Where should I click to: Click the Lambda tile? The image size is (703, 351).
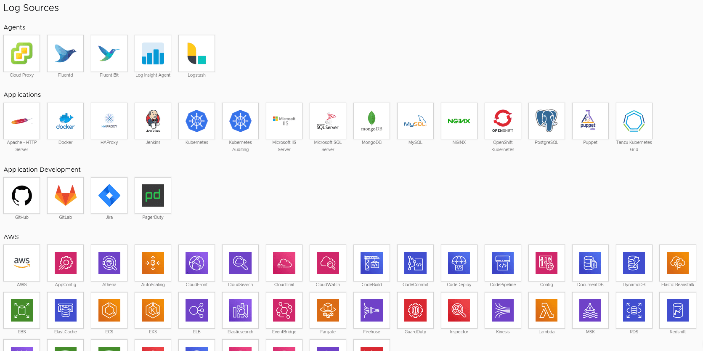click(x=547, y=311)
